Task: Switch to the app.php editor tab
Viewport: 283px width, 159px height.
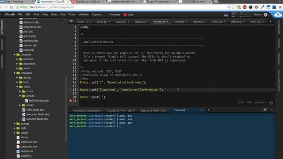Action: pyautogui.click(x=121, y=22)
